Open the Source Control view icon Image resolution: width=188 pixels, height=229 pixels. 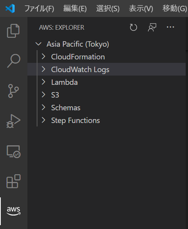coord(13,91)
